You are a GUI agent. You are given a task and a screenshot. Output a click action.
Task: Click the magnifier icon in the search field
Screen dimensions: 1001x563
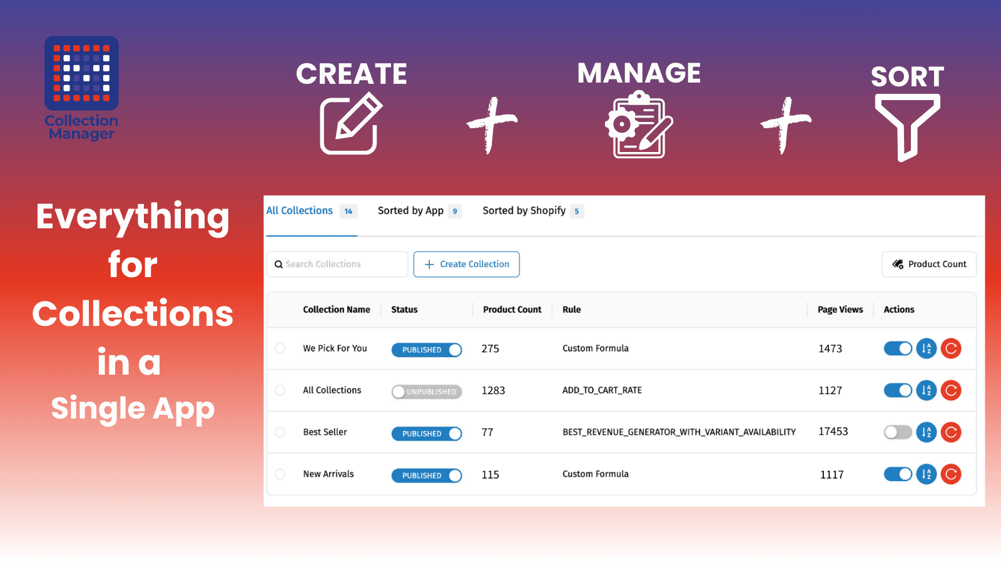tap(279, 264)
